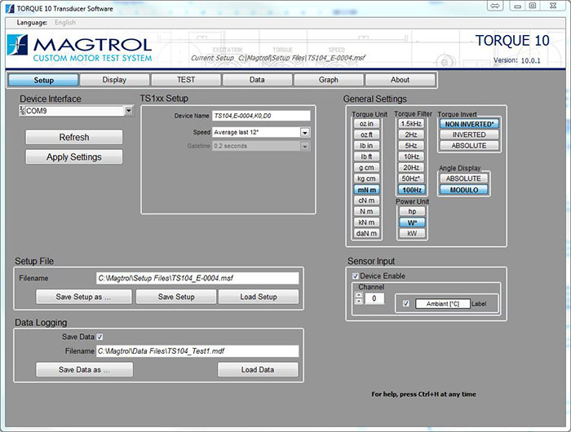Select mN m torque unit
Screen dimensions: 571x432
[367, 190]
